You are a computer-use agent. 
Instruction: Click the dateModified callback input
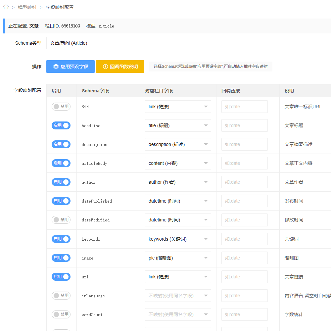tap(245, 220)
